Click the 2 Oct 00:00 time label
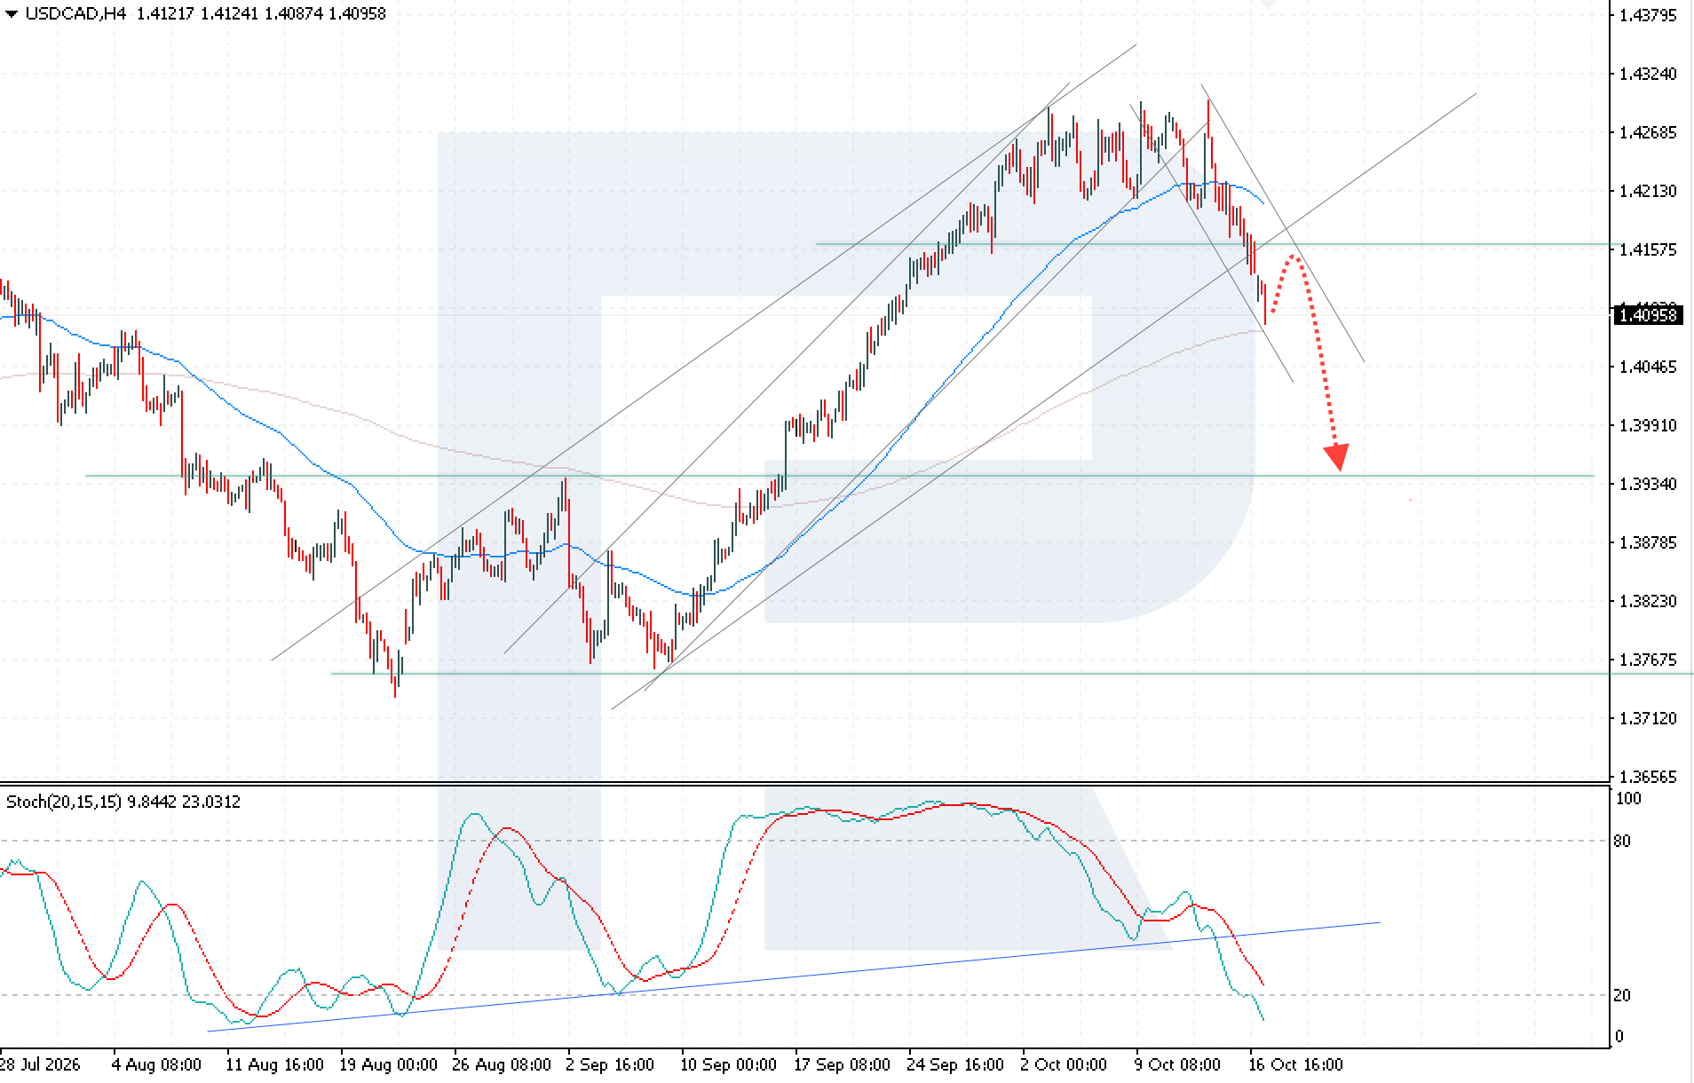The width and height of the screenshot is (1694, 1083). click(1064, 1064)
